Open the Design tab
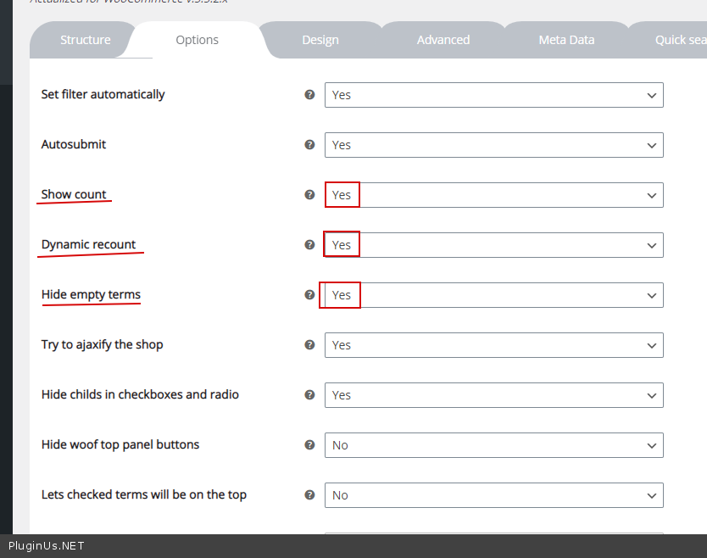The height and width of the screenshot is (558, 707). [x=320, y=40]
